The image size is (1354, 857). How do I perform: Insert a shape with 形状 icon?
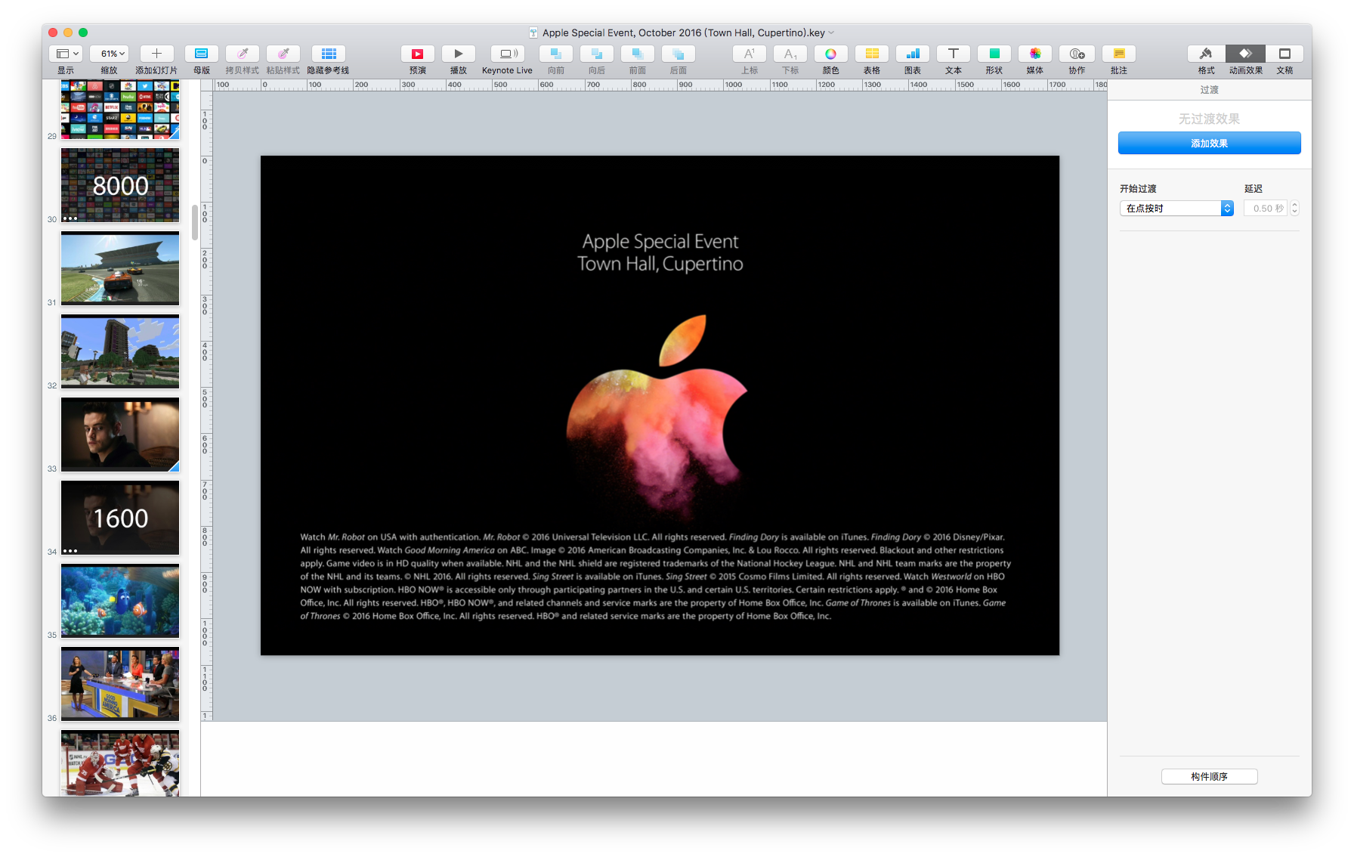tap(994, 54)
